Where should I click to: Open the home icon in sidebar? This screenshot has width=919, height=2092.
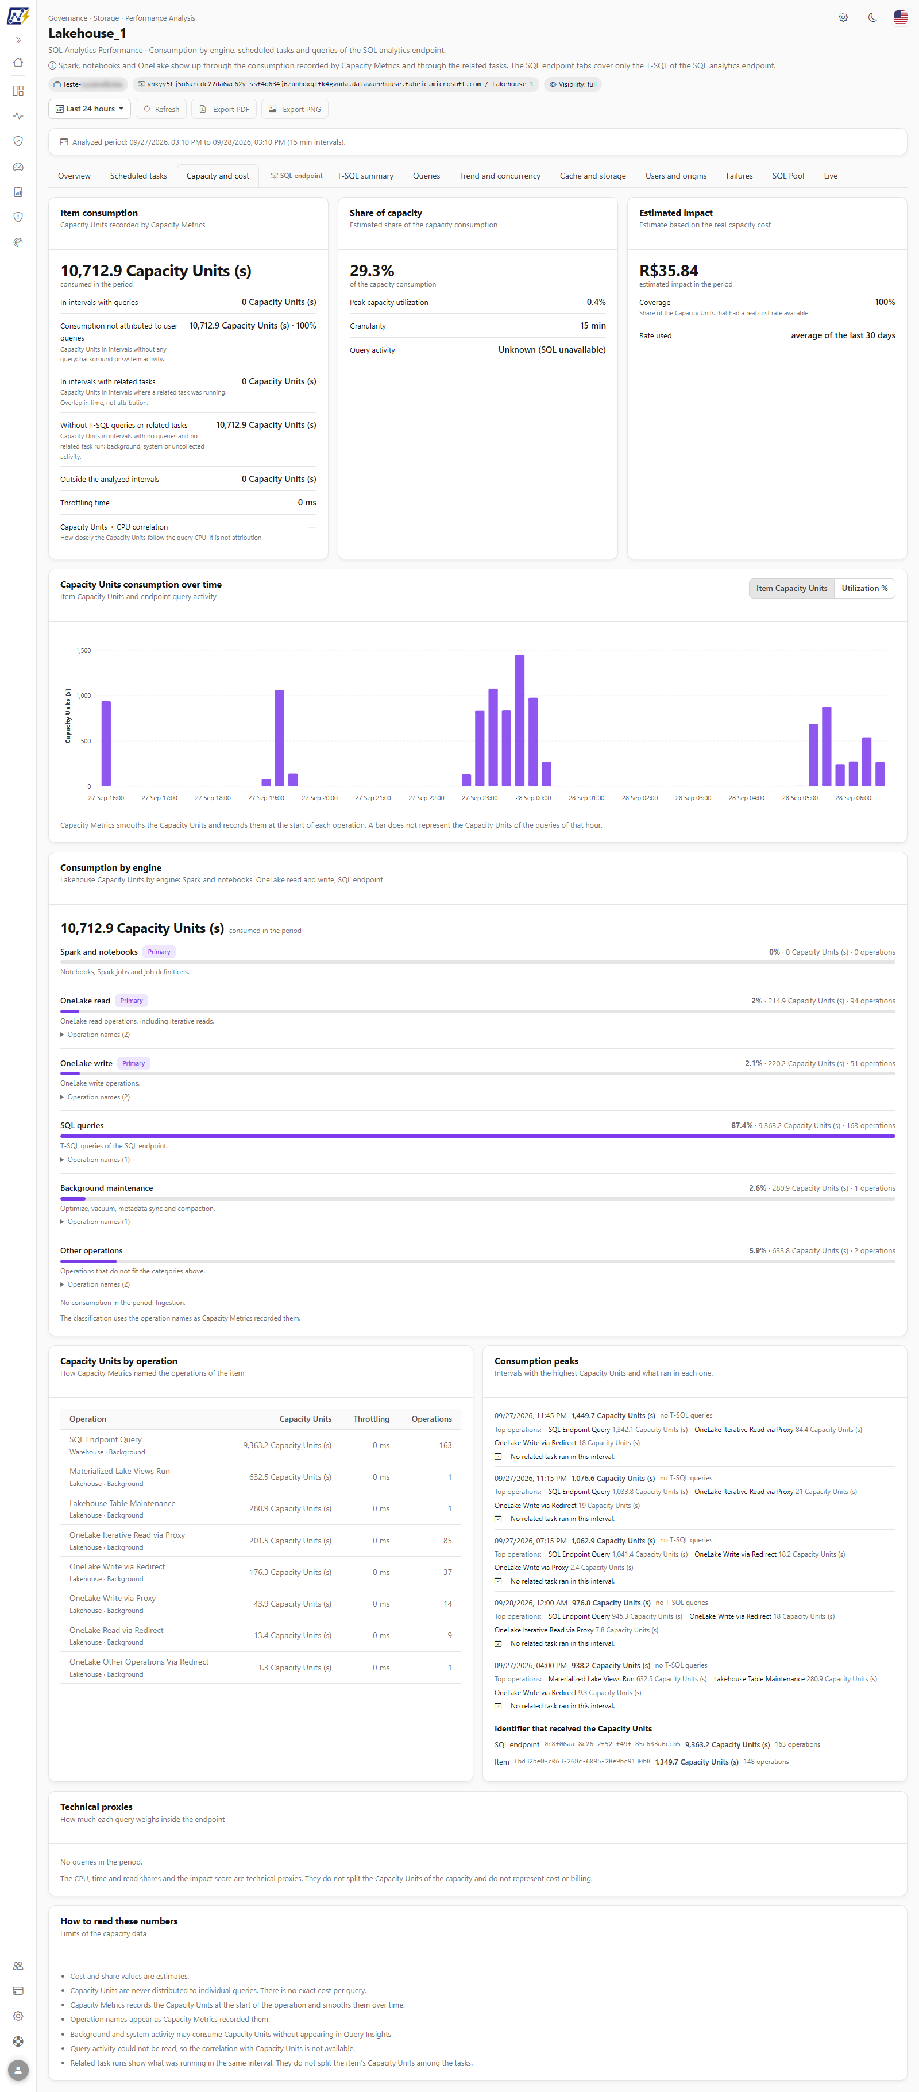click(x=18, y=63)
